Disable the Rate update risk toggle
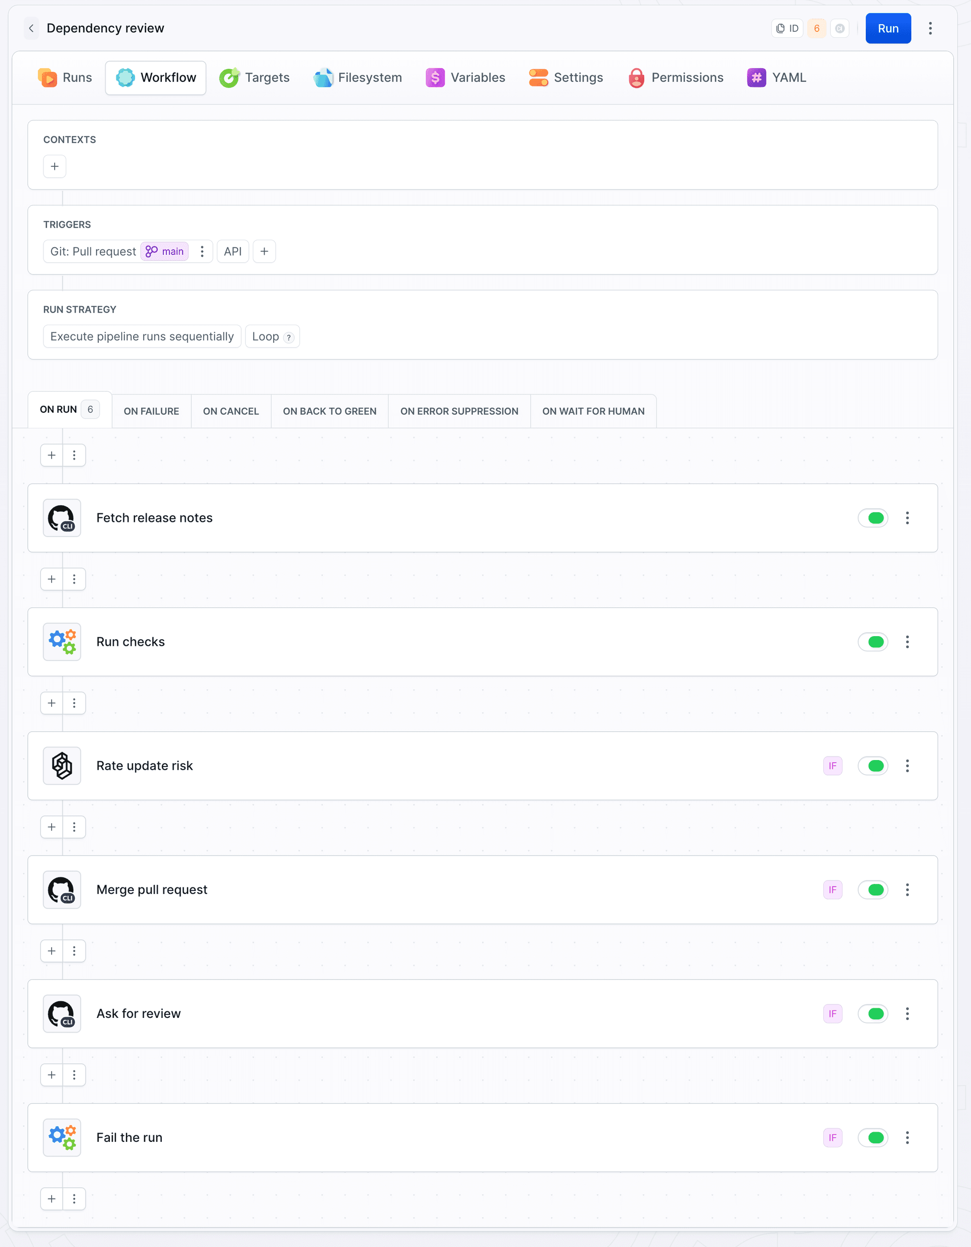This screenshot has height=1247, width=971. click(873, 766)
